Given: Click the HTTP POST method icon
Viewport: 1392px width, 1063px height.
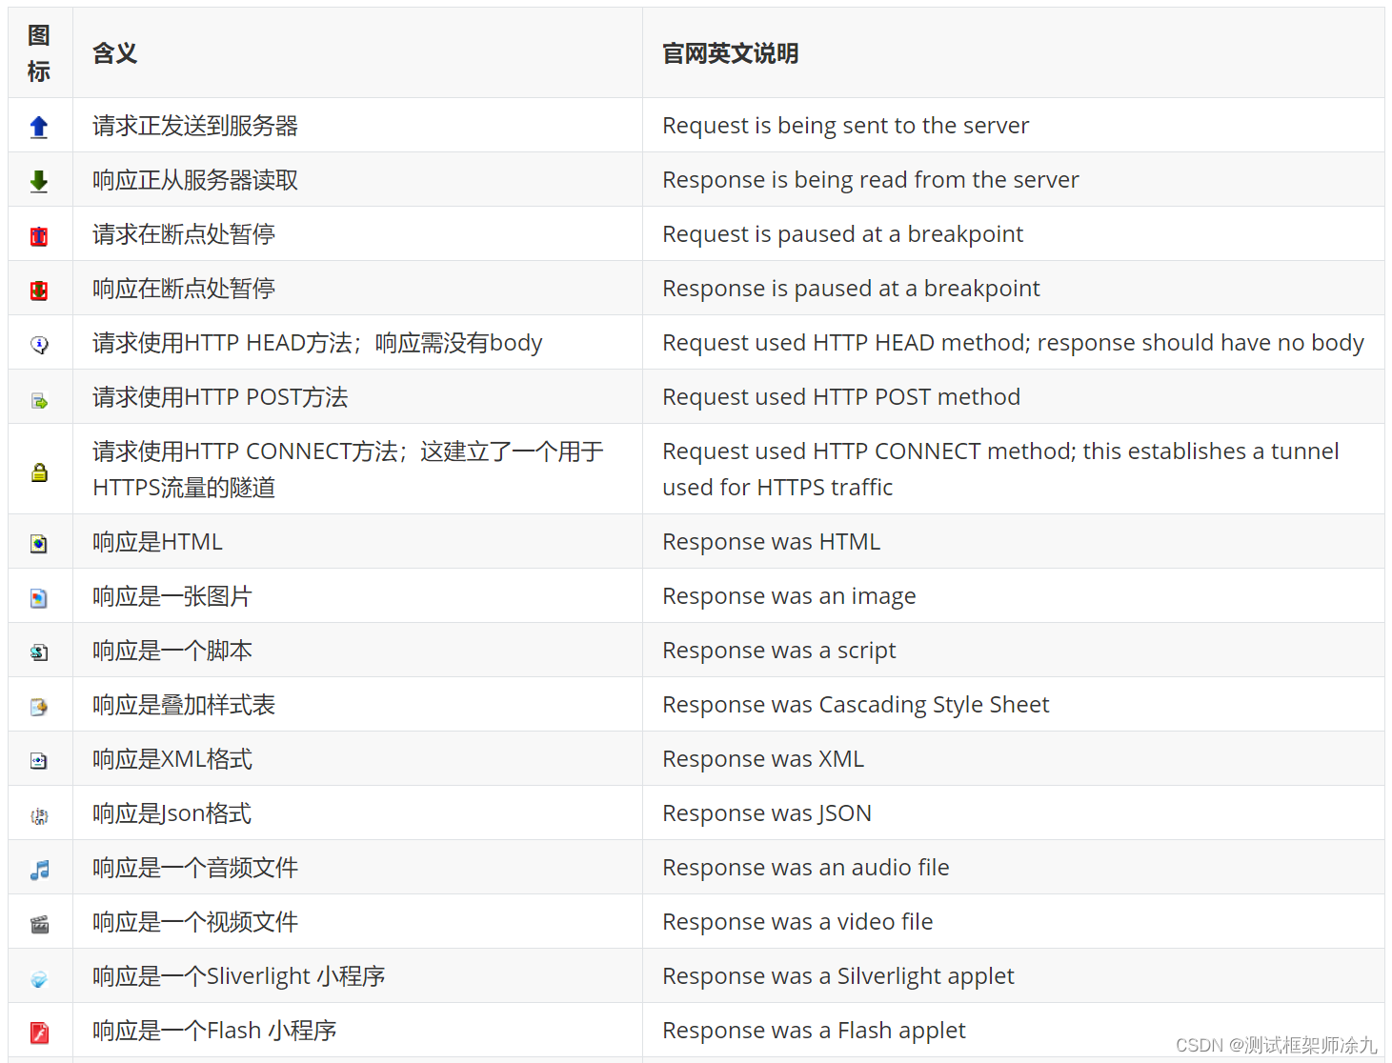Looking at the screenshot, I should (x=39, y=400).
